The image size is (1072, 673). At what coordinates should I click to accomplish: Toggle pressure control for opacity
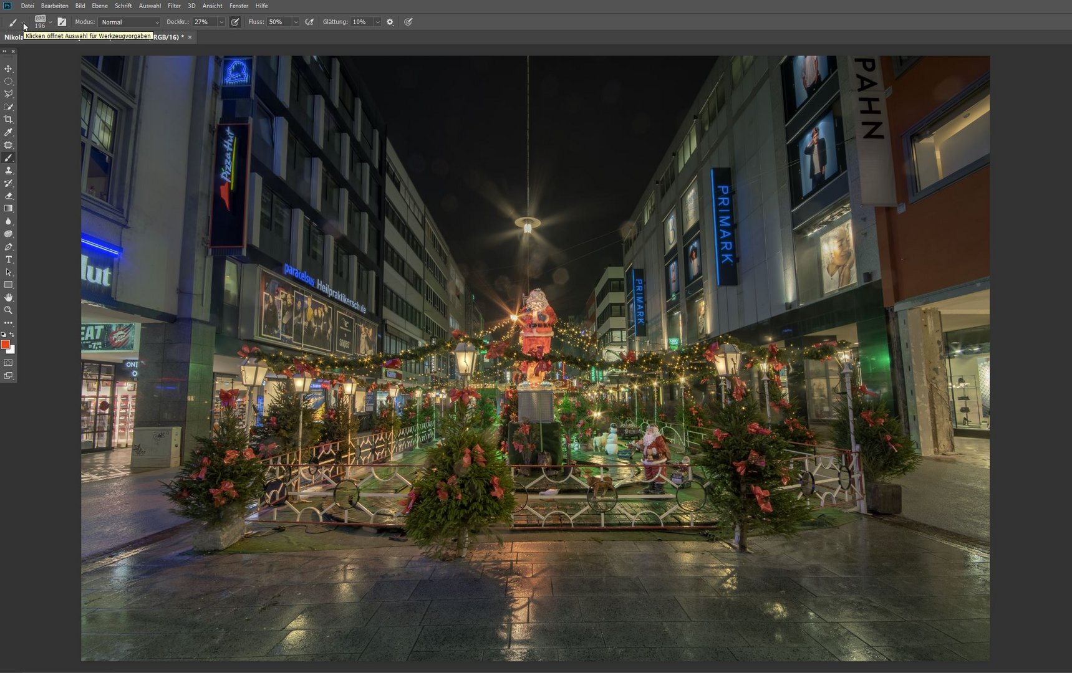[x=234, y=22]
